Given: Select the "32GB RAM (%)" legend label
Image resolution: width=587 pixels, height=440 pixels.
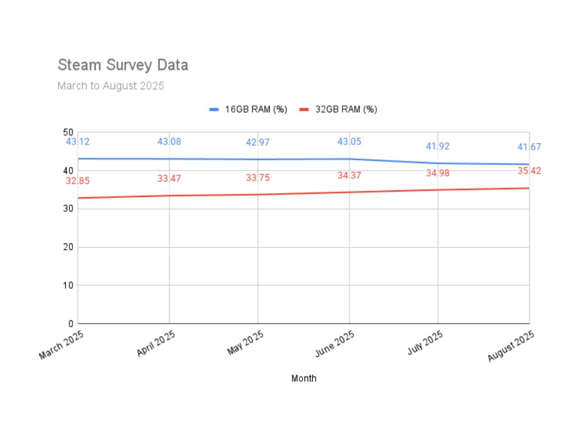Looking at the screenshot, I should pyautogui.click(x=346, y=110).
